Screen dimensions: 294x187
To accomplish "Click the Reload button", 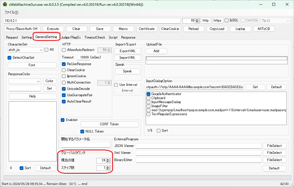I will pyautogui.click(x=193, y=29).
